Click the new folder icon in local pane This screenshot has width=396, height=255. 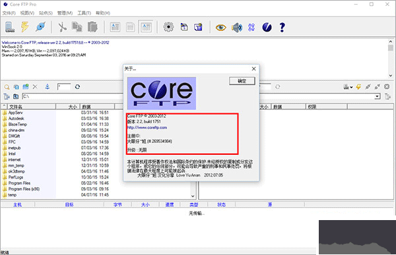click(x=16, y=87)
